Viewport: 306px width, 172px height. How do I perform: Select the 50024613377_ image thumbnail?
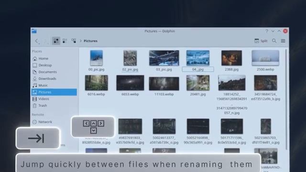coord(164,126)
